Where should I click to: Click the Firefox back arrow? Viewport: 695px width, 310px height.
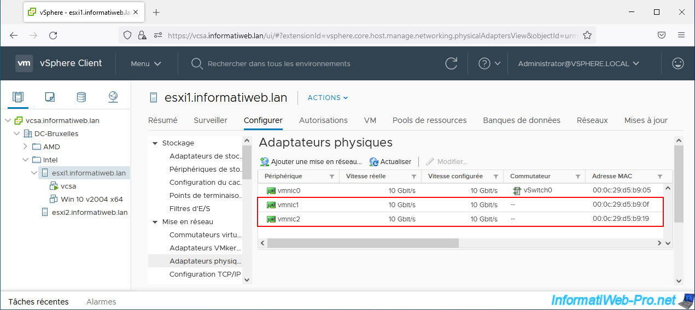14,35
